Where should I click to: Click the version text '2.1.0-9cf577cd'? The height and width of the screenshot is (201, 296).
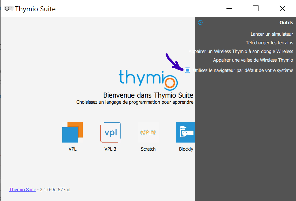(x=55, y=189)
